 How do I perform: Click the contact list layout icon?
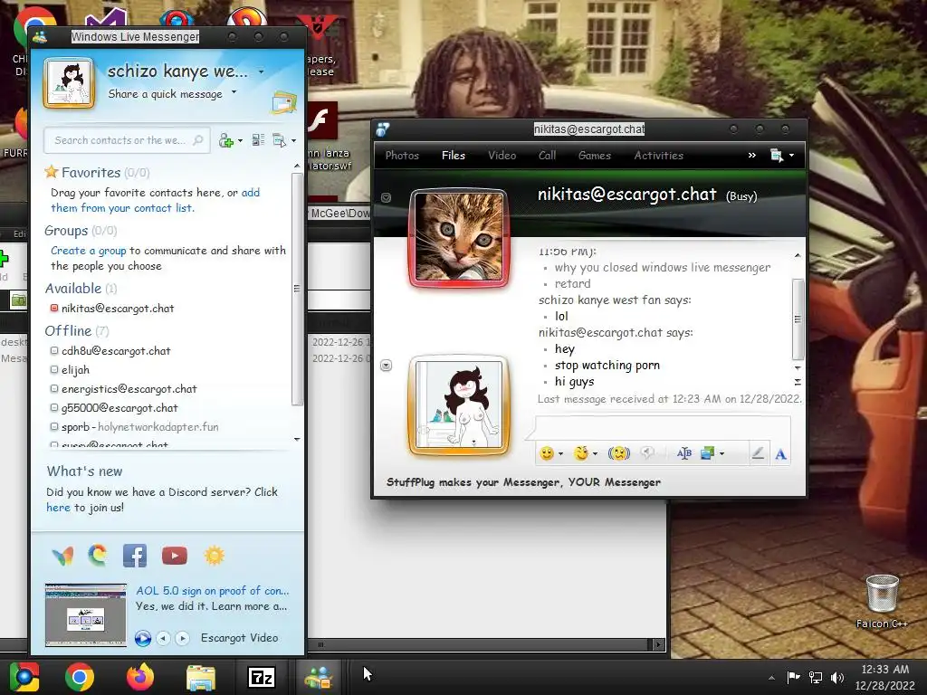point(258,140)
